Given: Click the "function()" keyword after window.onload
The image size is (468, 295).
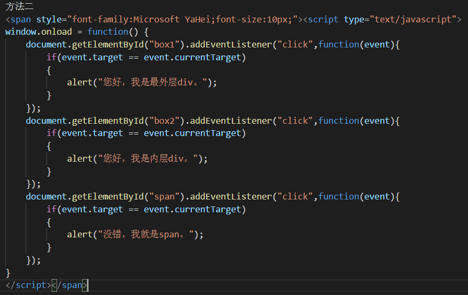Looking at the screenshot, I should [x=113, y=31].
